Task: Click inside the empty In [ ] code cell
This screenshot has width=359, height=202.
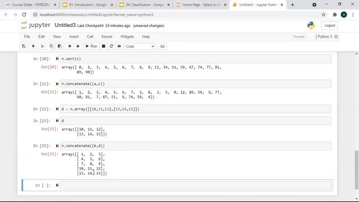Action: (196, 185)
